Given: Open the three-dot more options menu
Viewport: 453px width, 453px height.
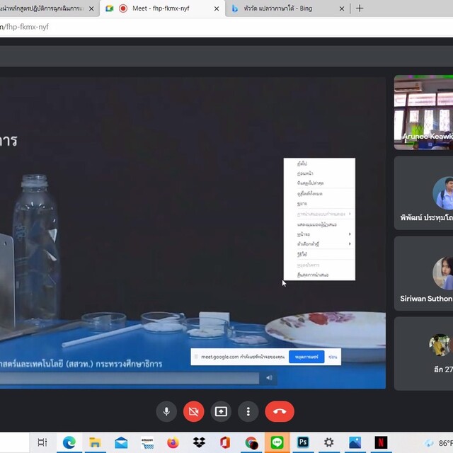Looking at the screenshot, I should 248,411.
